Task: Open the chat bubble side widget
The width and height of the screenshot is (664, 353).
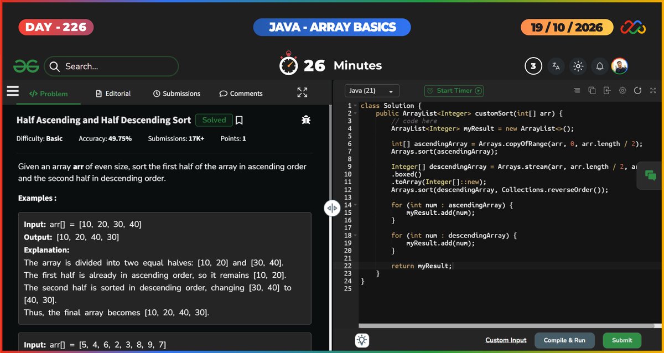Action: [651, 175]
